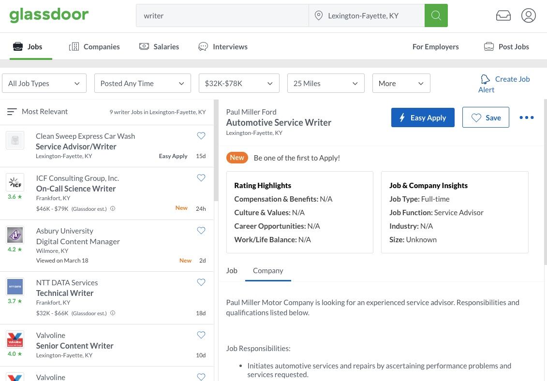Save the Technical Writer job with heart icon

point(201,282)
